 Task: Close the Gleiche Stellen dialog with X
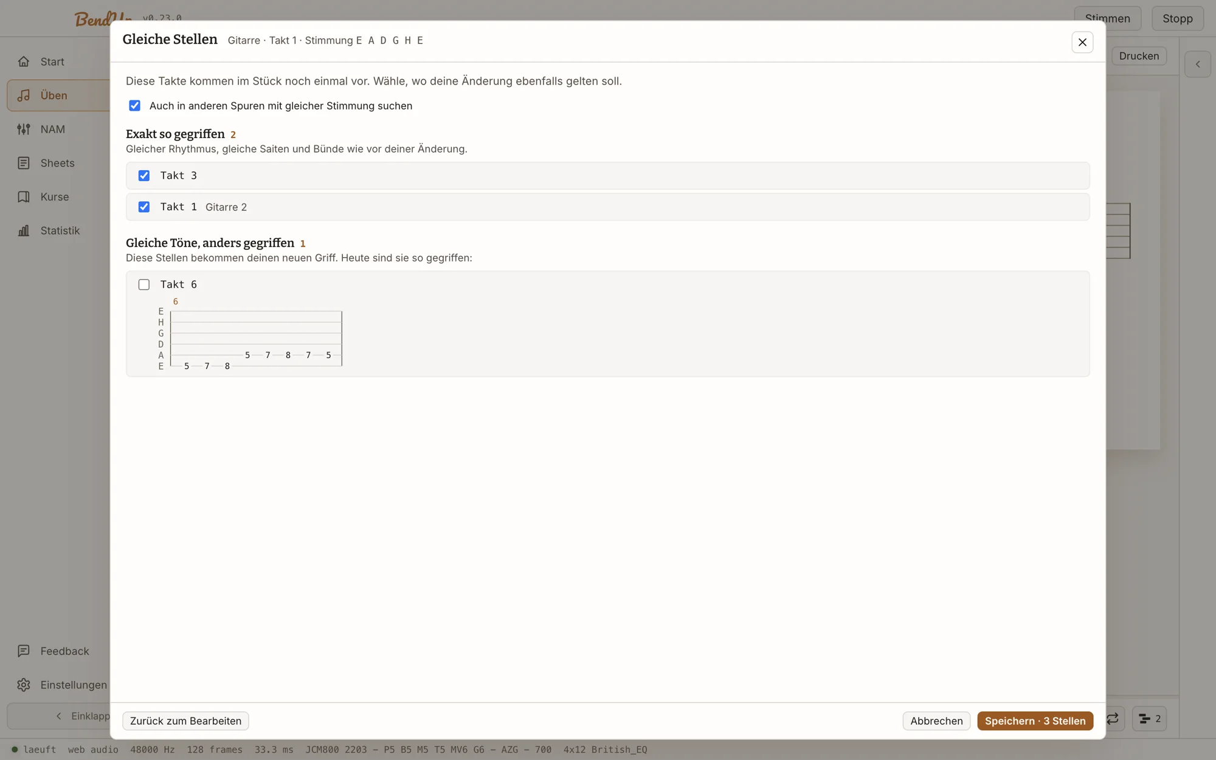(x=1082, y=42)
